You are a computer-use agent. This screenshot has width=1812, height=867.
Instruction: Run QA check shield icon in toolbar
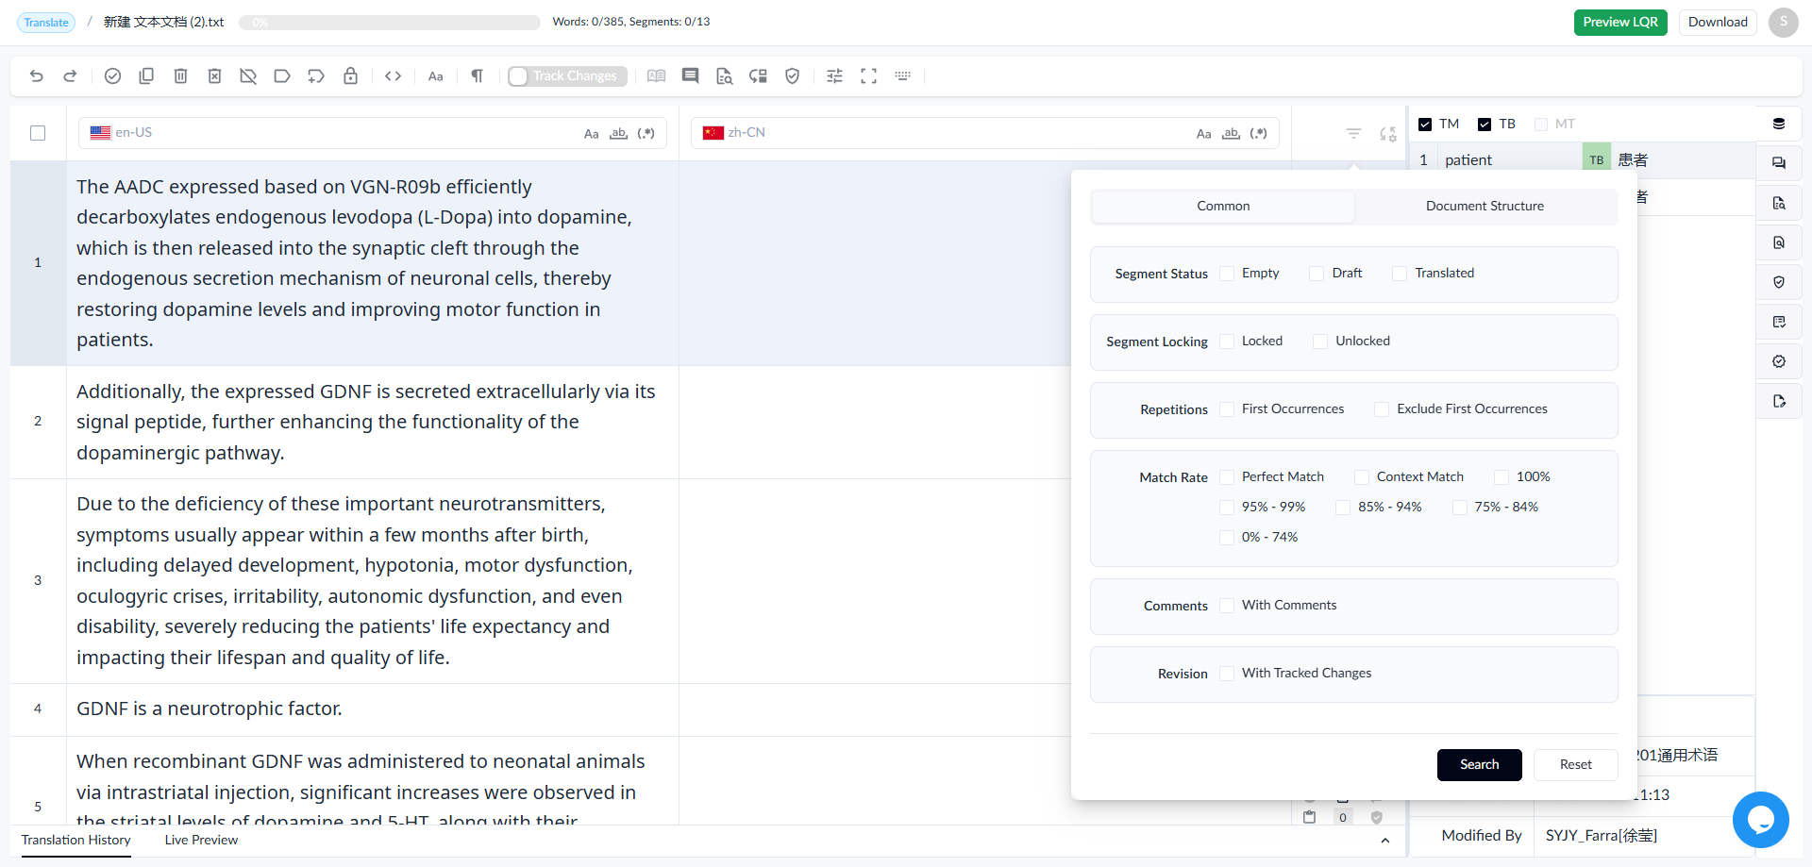[x=793, y=76]
